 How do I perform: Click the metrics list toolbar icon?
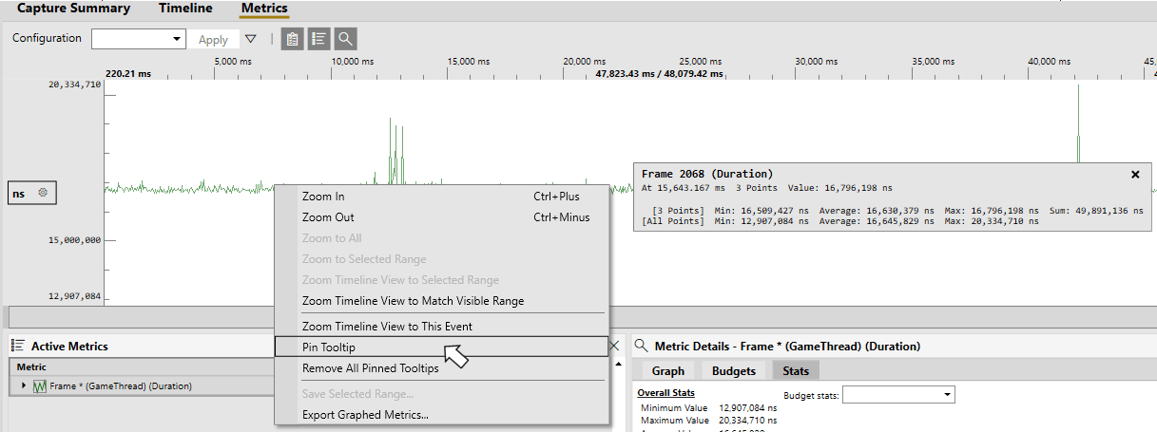point(319,39)
